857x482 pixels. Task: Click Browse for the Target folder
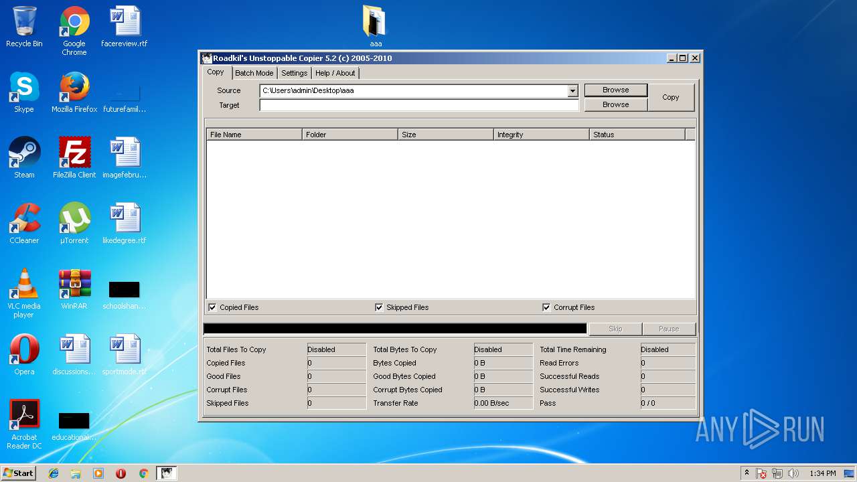[x=616, y=104]
